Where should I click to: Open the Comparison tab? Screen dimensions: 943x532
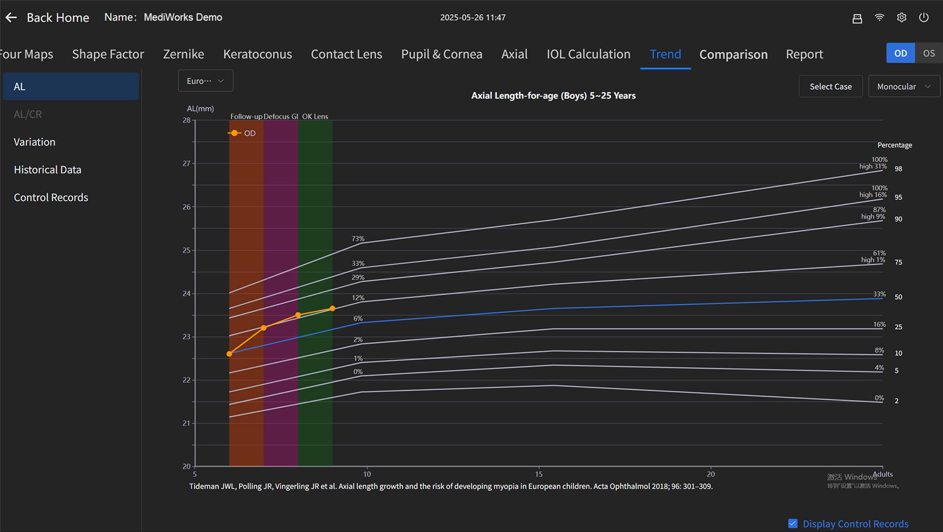tap(733, 54)
